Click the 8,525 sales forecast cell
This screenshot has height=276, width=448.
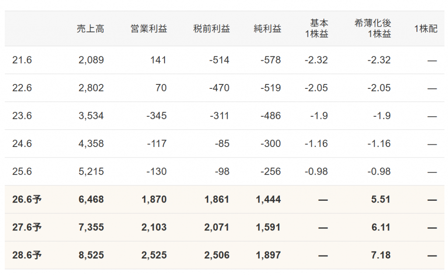point(91,255)
